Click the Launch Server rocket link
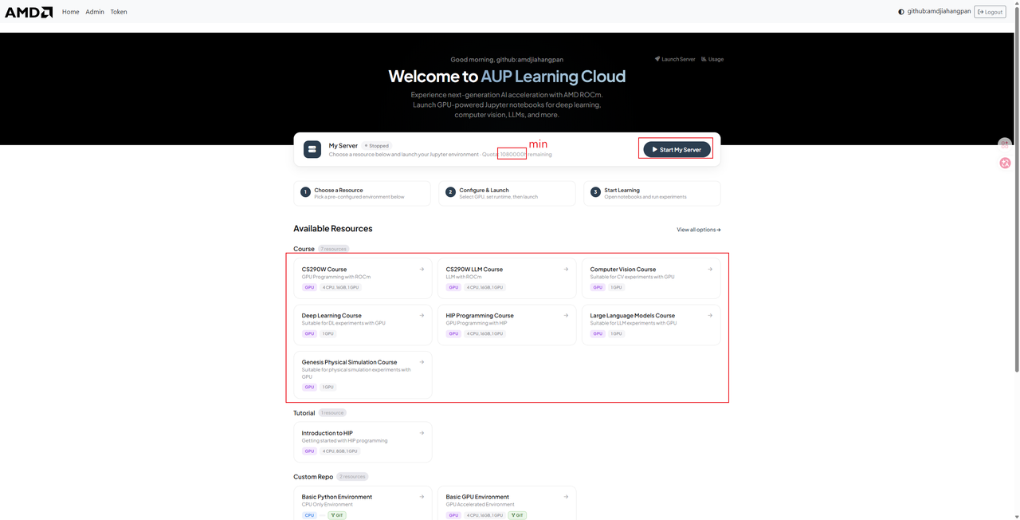The width and height of the screenshot is (1020, 520). [x=675, y=59]
